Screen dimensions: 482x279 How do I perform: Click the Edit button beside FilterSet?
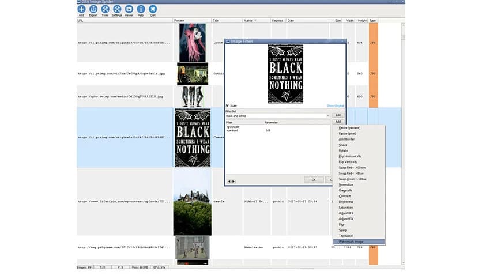click(338, 116)
